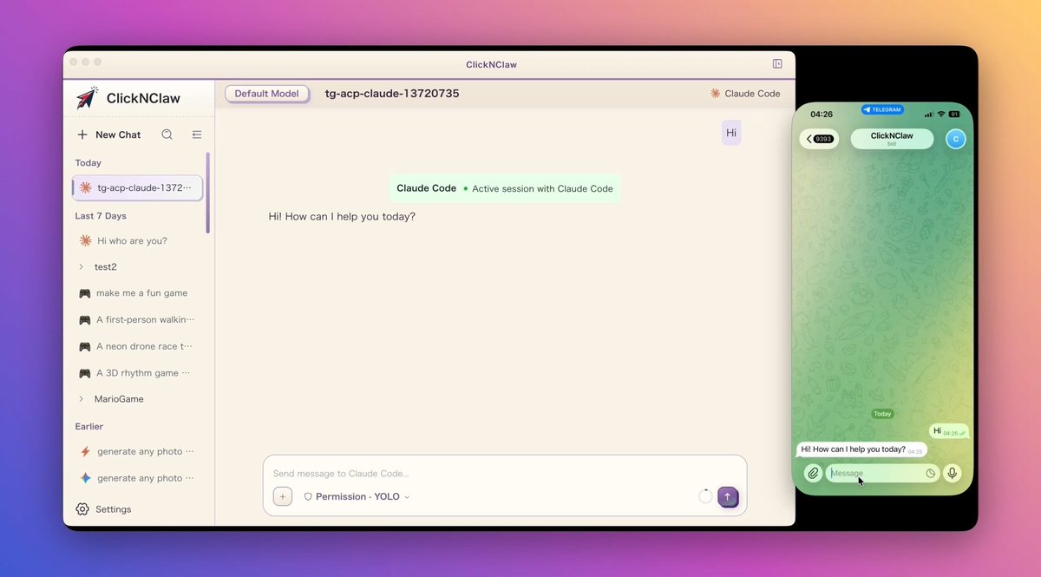Click the 'Hi' user message bubble in ClickNClaw
1041x577 pixels.
tap(731, 133)
